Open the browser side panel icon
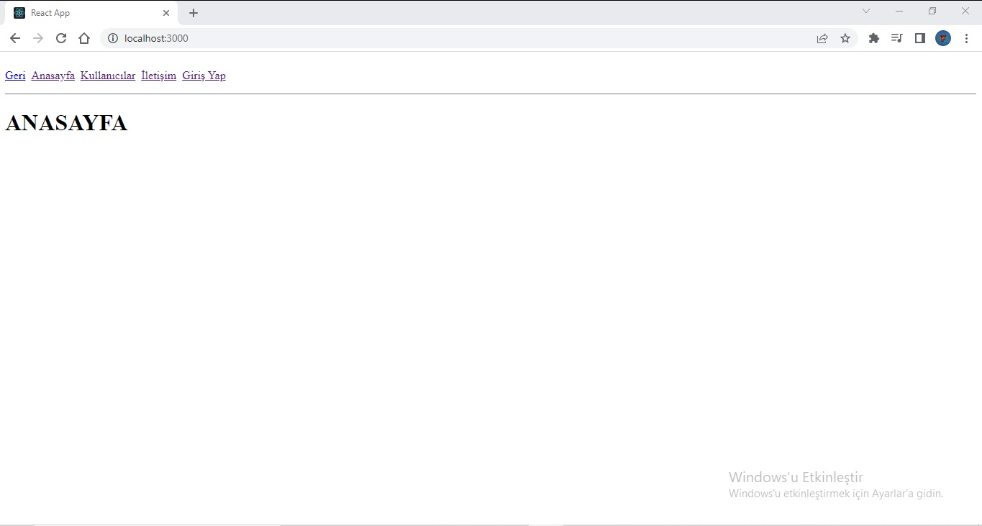Image resolution: width=982 pixels, height=526 pixels. coord(919,38)
